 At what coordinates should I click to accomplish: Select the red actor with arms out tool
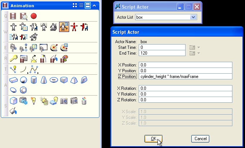tap(74, 27)
